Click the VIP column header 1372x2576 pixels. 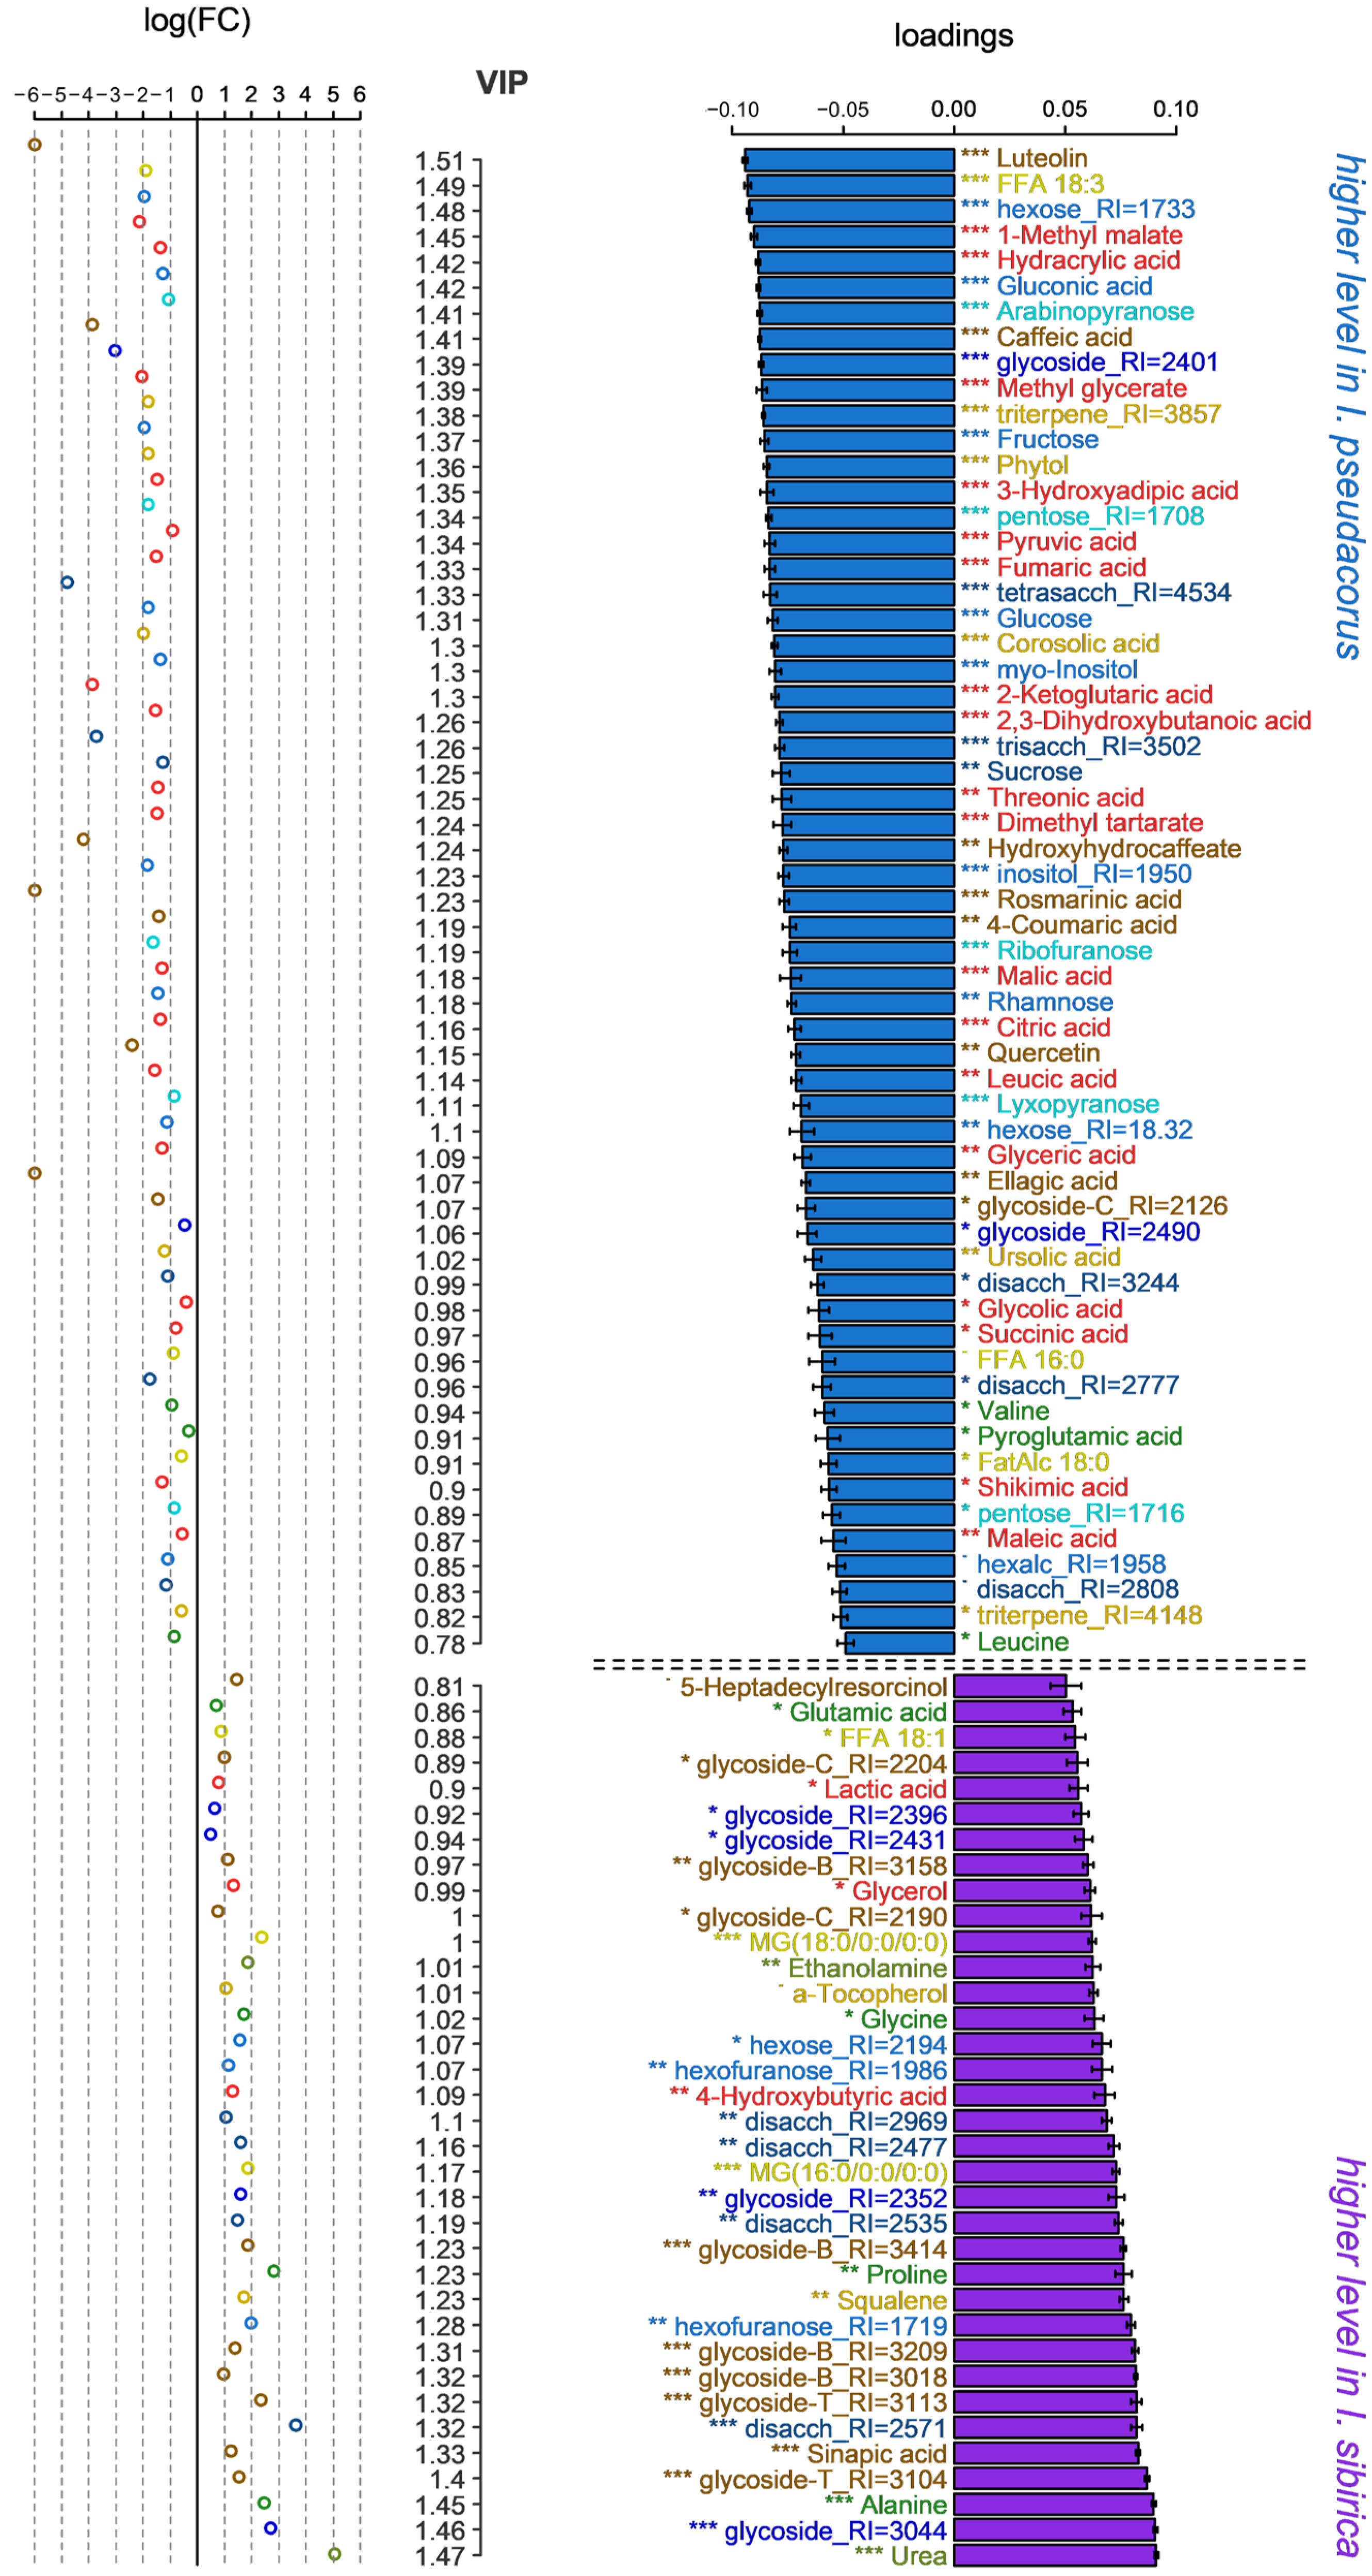click(502, 82)
